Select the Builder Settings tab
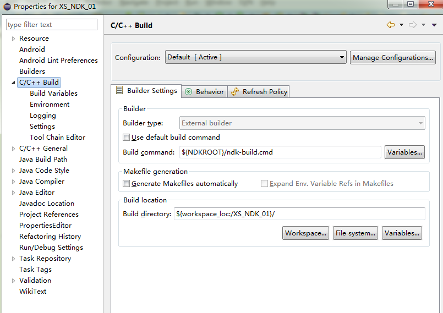This screenshot has width=443, height=313. [146, 91]
